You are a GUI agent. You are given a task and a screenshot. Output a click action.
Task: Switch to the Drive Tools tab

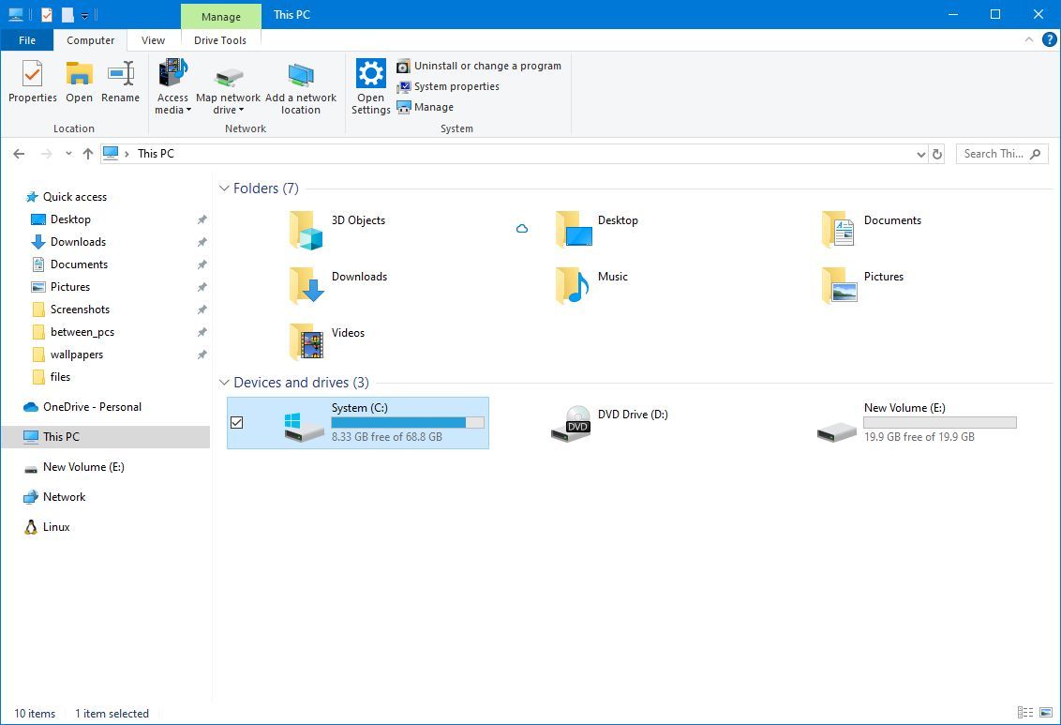pyautogui.click(x=220, y=40)
